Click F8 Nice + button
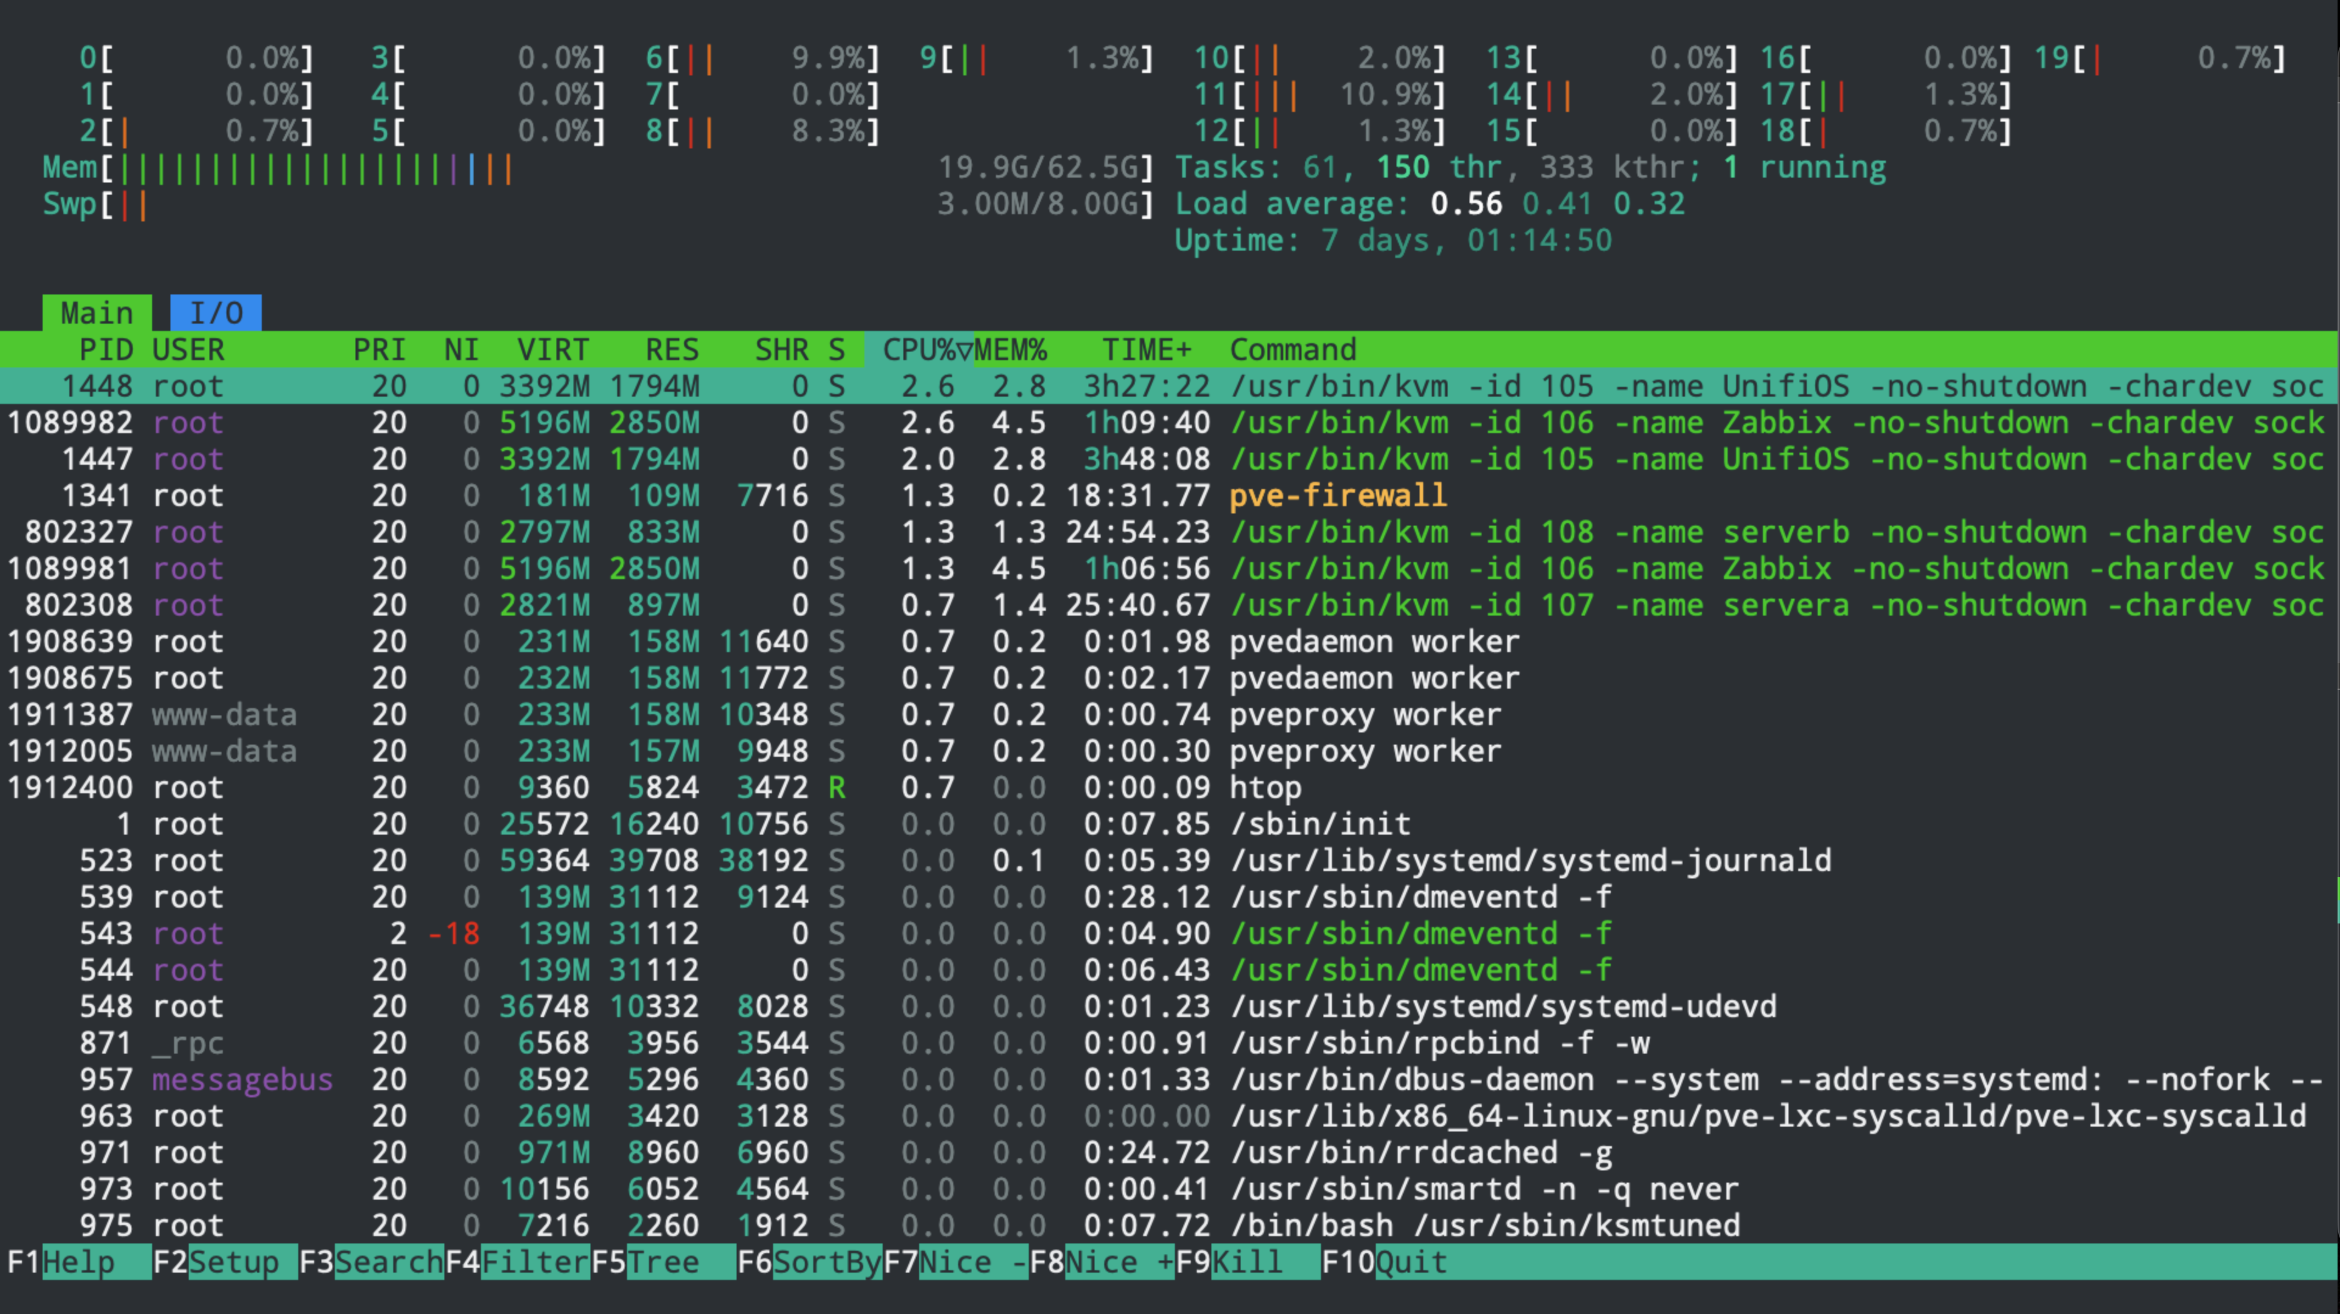This screenshot has width=2340, height=1314. 1102,1262
